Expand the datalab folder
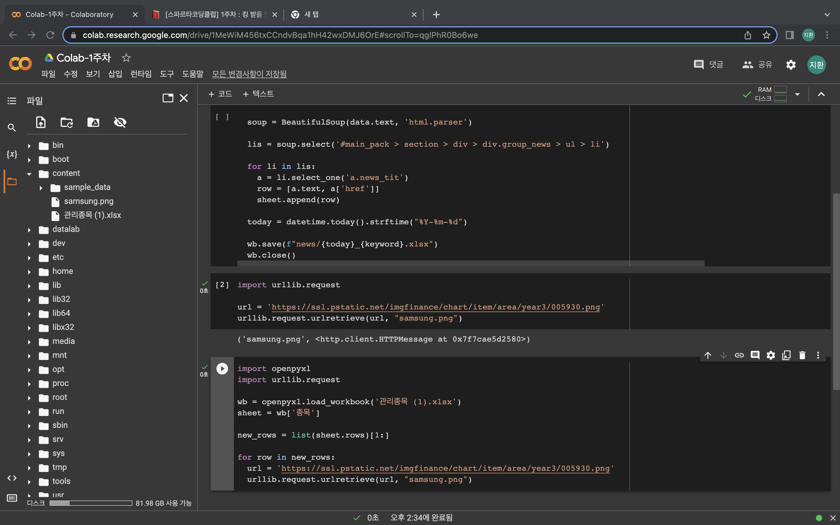The width and height of the screenshot is (840, 525). (29, 230)
